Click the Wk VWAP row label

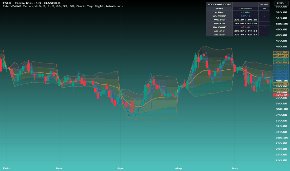pyautogui.click(x=219, y=16)
